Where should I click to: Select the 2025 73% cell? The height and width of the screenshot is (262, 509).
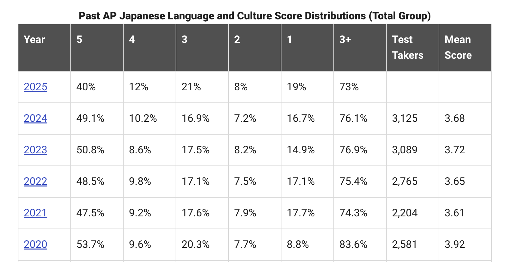pyautogui.click(x=360, y=87)
